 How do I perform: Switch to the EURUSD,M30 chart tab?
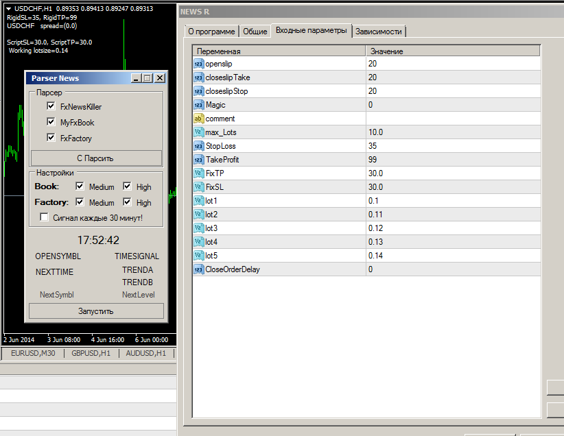(x=33, y=353)
